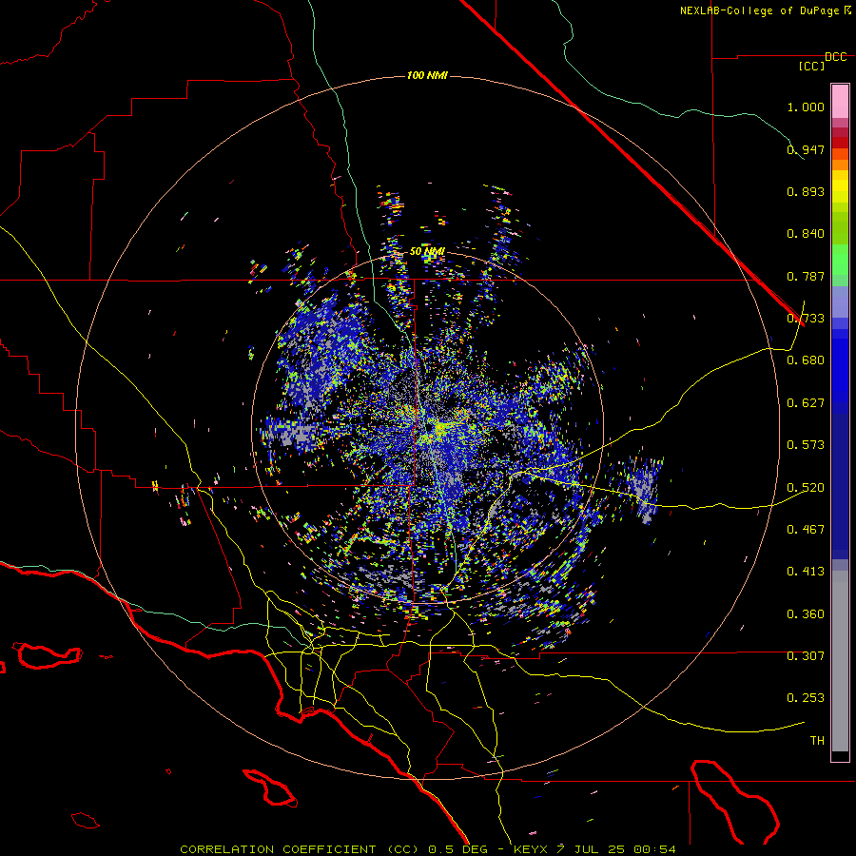Select the 0.680 legend value
Screen dimensions: 856x856
(806, 360)
